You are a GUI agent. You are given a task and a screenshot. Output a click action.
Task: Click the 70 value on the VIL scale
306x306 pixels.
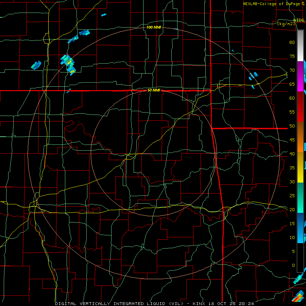292,70
